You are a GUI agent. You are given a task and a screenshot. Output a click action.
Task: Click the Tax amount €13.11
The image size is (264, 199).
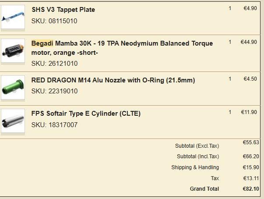click(x=251, y=178)
